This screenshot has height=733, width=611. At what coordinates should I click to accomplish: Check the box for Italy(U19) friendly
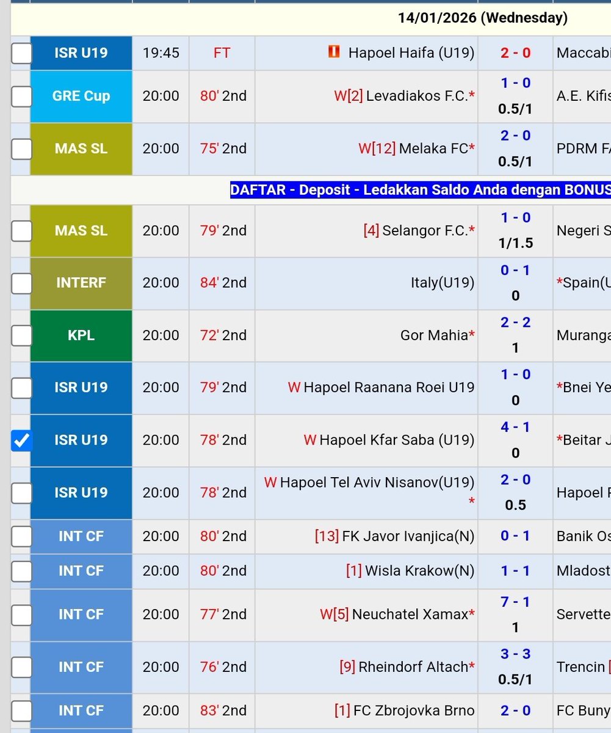point(21,283)
